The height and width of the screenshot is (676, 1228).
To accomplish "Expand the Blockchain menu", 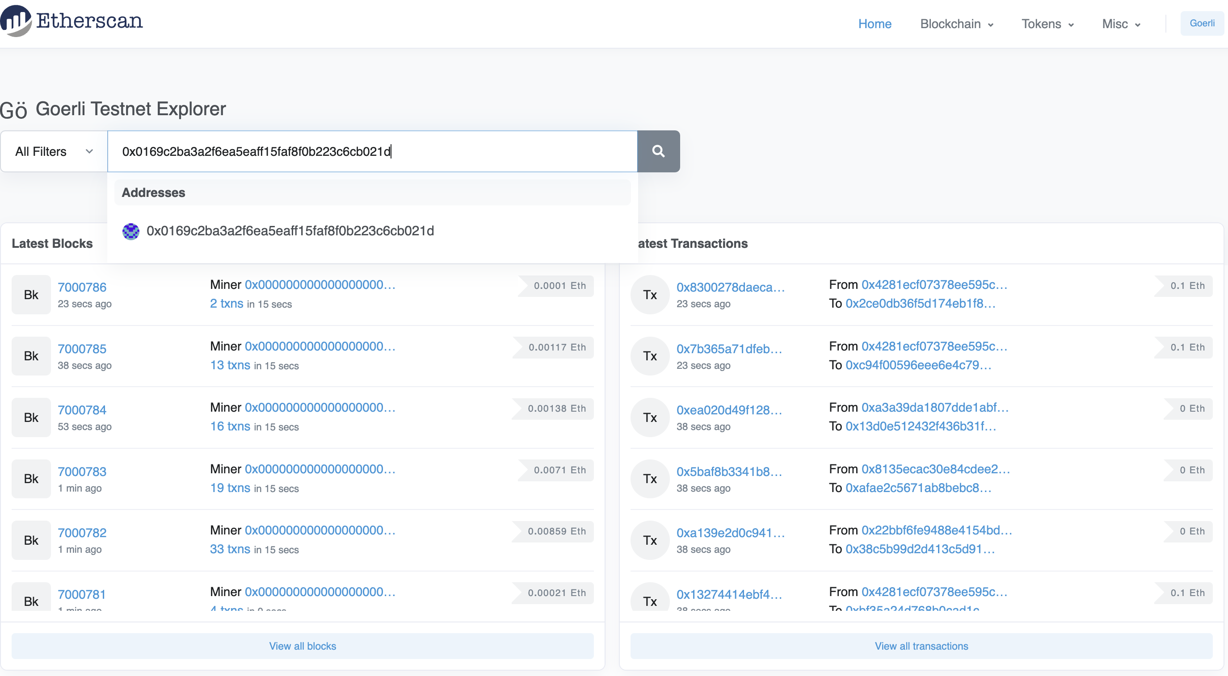I will point(956,24).
